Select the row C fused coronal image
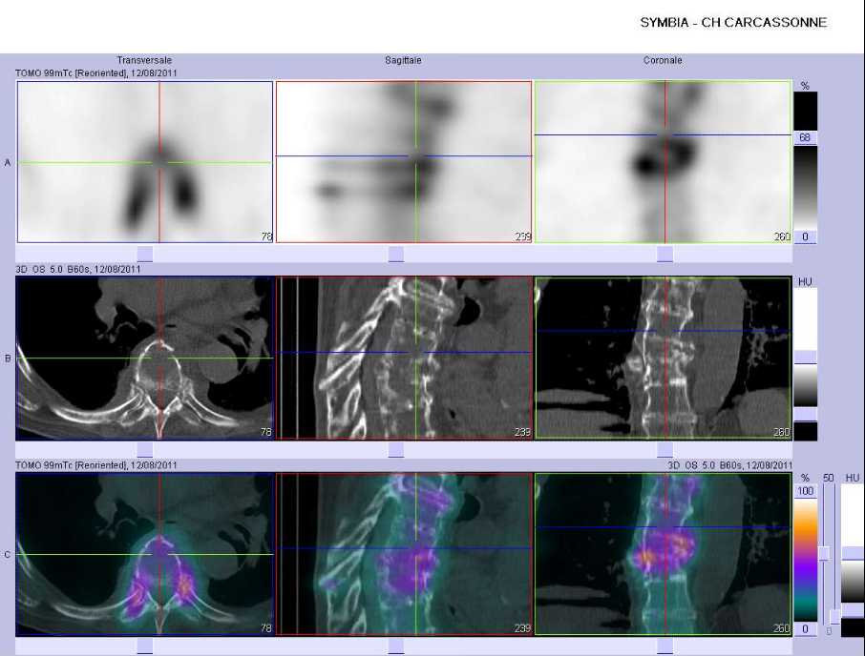 coord(664,554)
